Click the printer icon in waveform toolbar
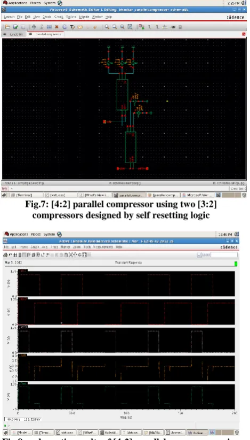250x440 pixels. (x=5, y=254)
